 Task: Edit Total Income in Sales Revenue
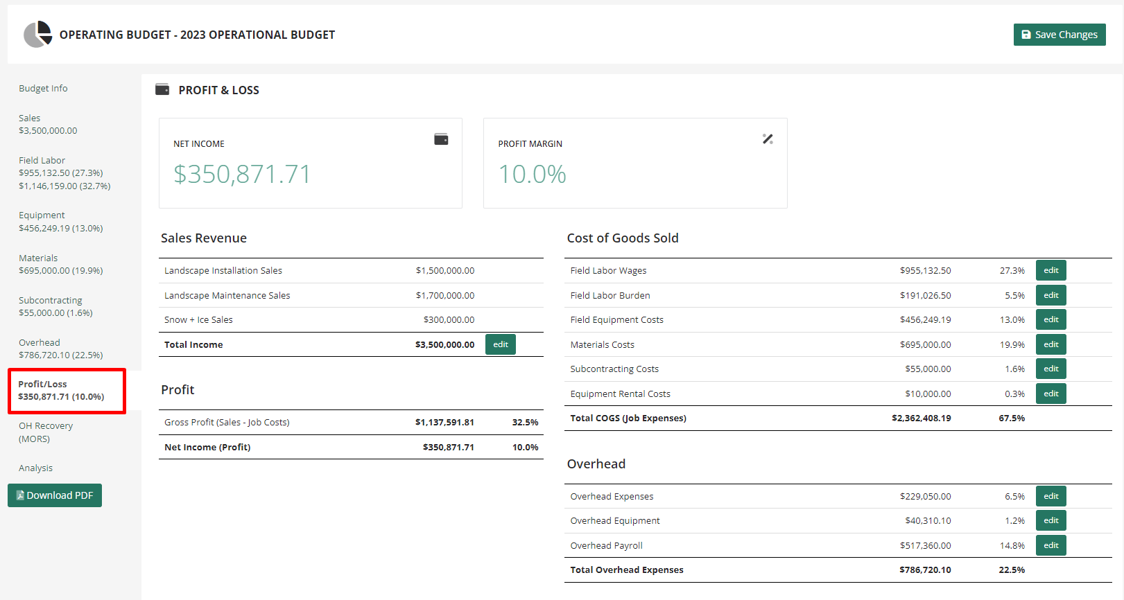(x=501, y=344)
